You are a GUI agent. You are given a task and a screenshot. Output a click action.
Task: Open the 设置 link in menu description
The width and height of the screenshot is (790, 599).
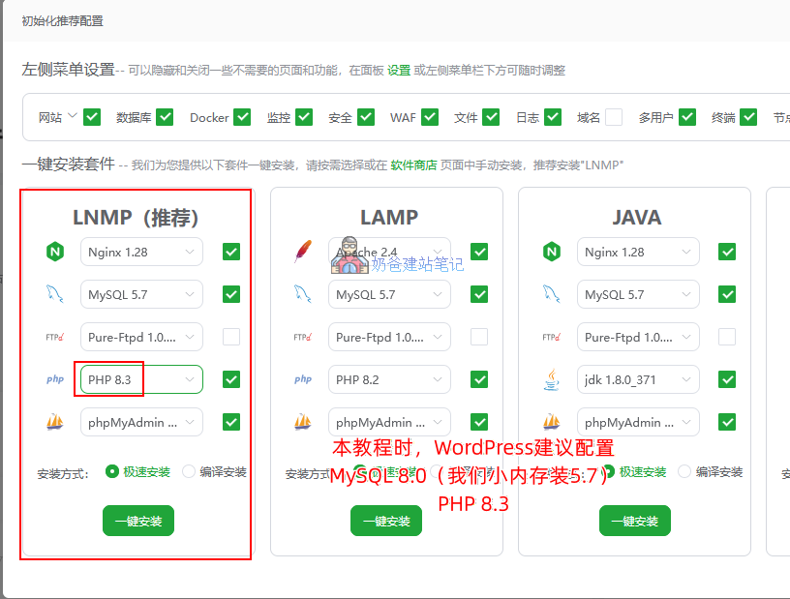click(399, 71)
